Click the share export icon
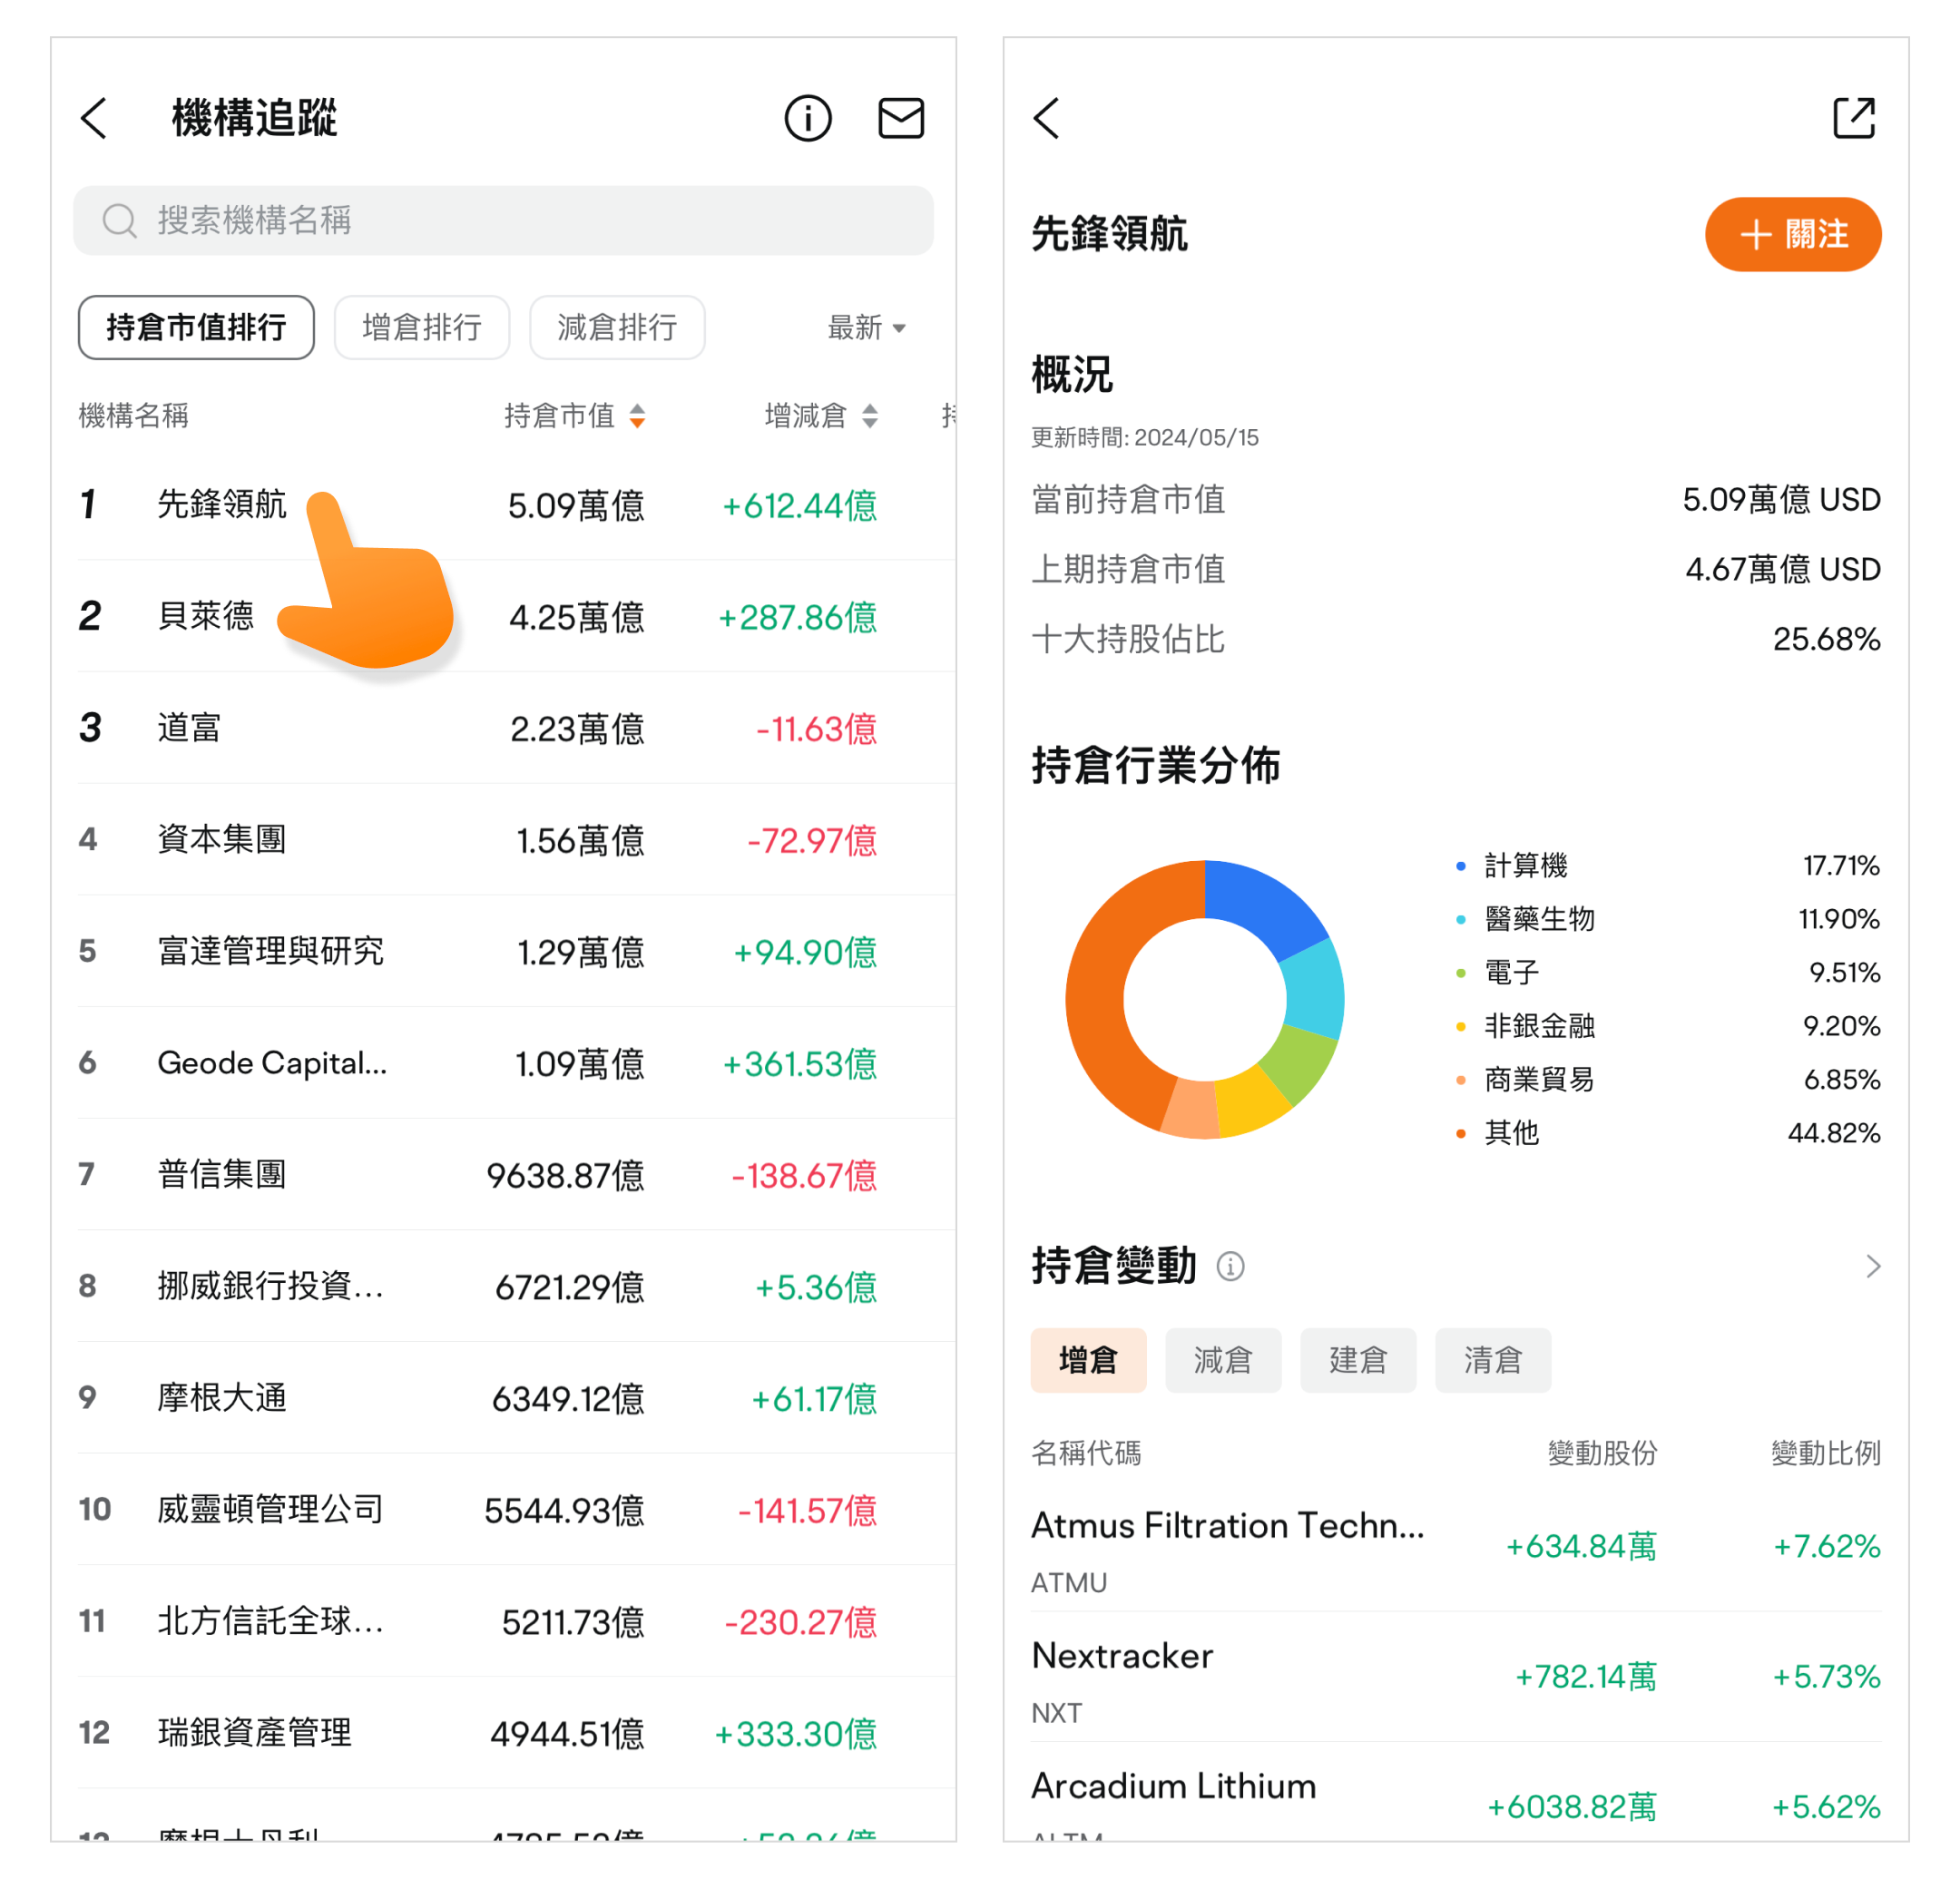Viewport: 1960px width, 1879px height. pyautogui.click(x=1853, y=118)
